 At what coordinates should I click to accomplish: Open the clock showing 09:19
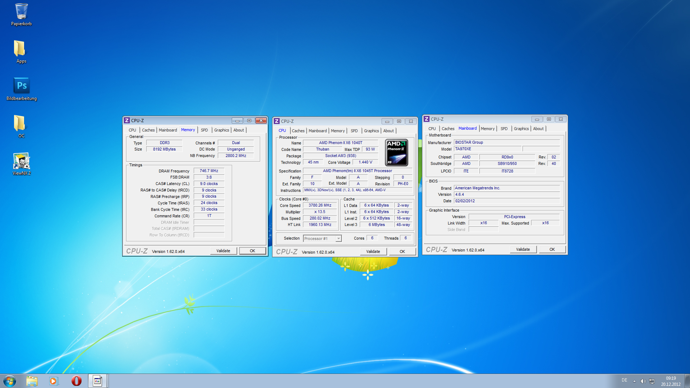click(x=671, y=381)
